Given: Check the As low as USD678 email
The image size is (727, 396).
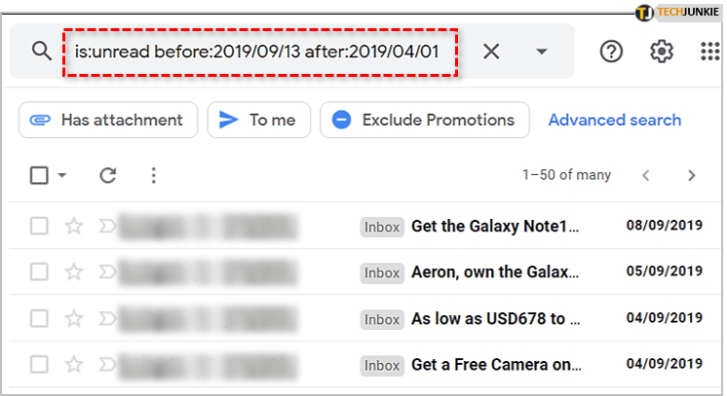Looking at the screenshot, I should tap(39, 318).
